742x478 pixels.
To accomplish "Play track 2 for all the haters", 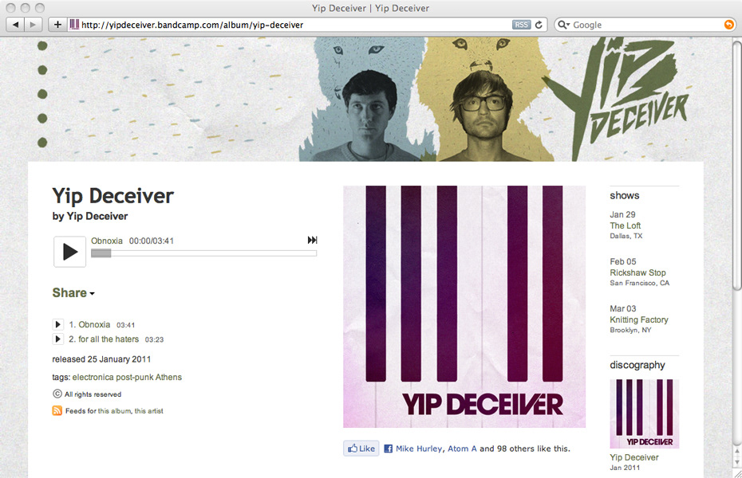I will pyautogui.click(x=57, y=339).
